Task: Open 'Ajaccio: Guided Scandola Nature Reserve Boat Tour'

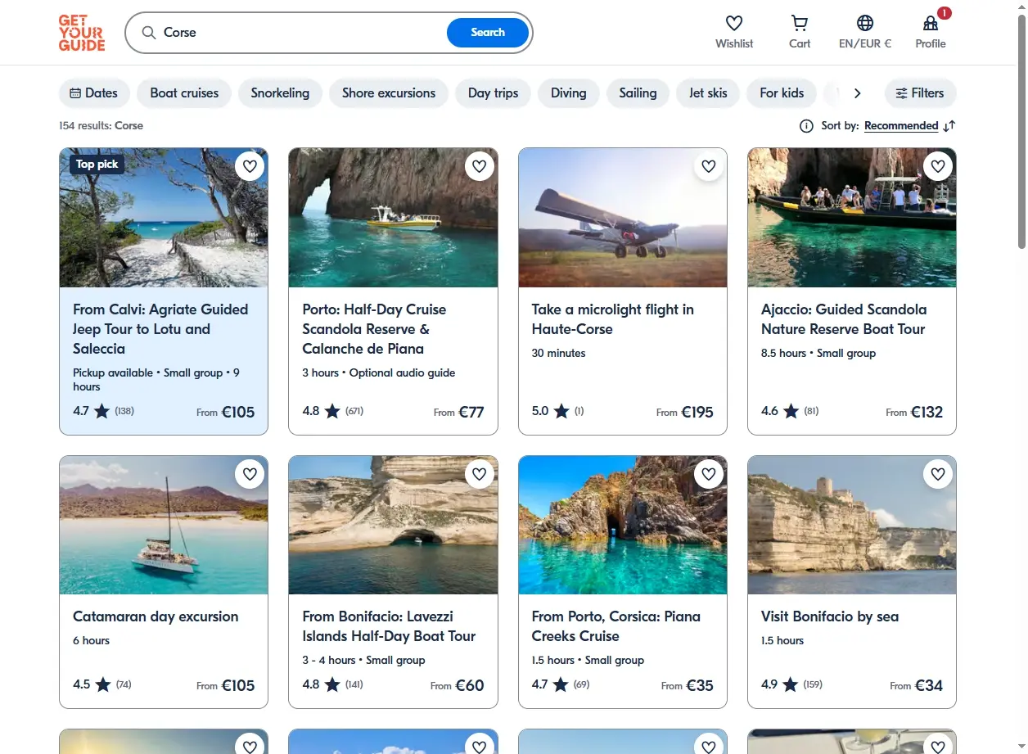Action: tap(844, 319)
